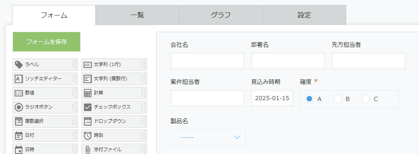Viewport: 419px width, 154px height.
Task: Click the multiple selection list icon
Action: (19, 121)
